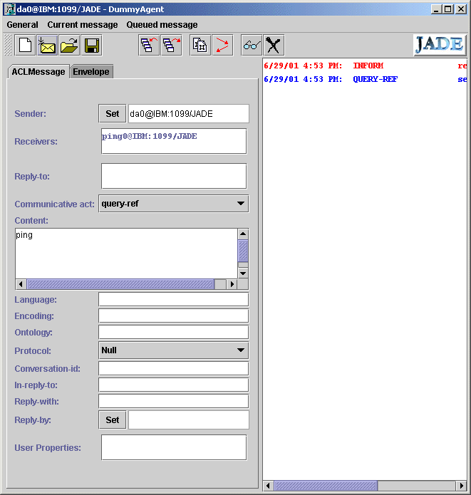Click the Ontology input field

click(x=173, y=332)
